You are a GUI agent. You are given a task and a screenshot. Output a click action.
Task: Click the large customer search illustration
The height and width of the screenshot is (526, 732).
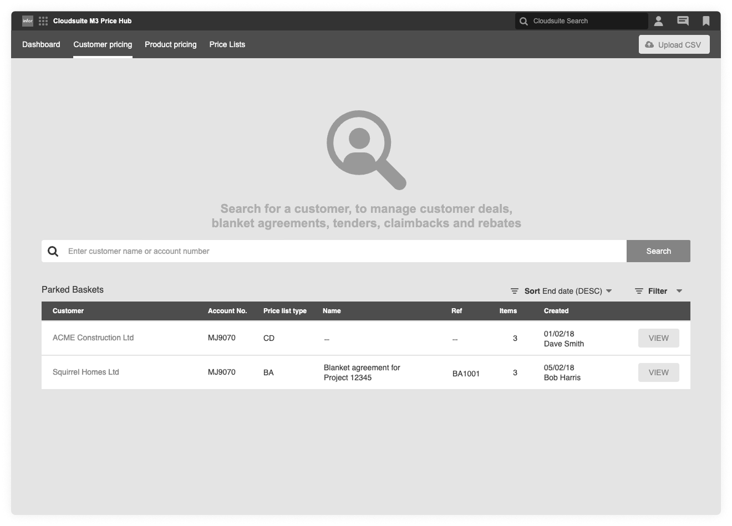366,150
